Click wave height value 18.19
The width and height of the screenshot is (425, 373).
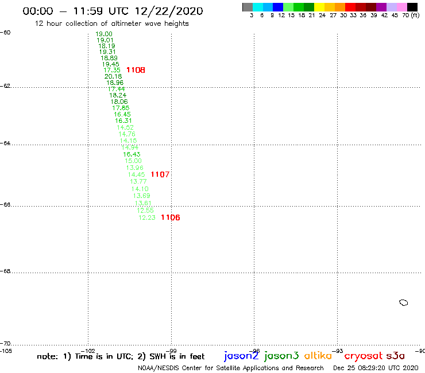pyautogui.click(x=106, y=46)
